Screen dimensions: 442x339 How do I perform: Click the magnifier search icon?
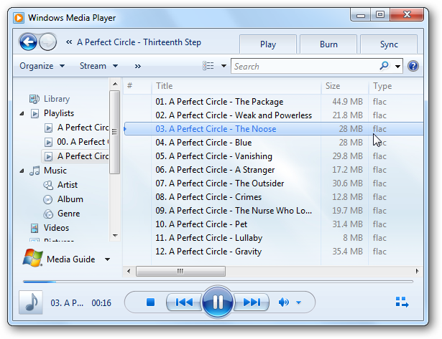pos(384,66)
